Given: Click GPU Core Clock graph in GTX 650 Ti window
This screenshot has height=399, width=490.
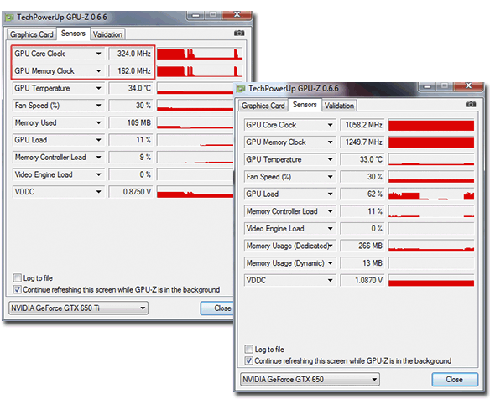Looking at the screenshot, I should [x=200, y=54].
